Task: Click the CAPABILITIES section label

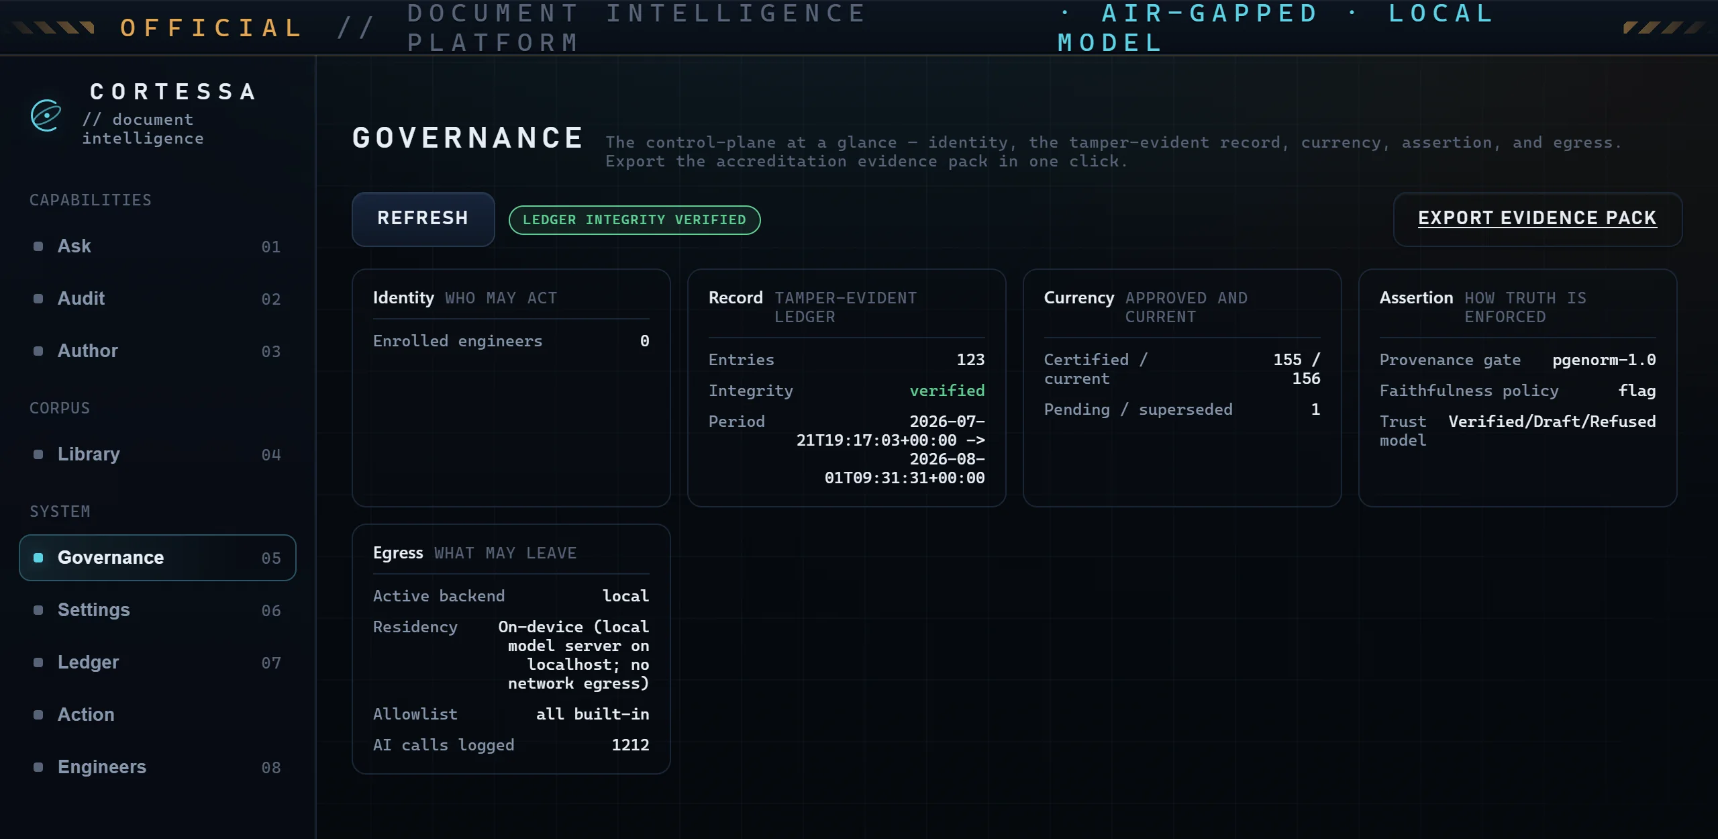Action: [91, 200]
